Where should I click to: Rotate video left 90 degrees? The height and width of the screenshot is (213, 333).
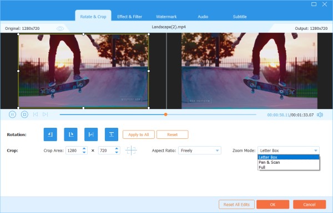coord(51,134)
